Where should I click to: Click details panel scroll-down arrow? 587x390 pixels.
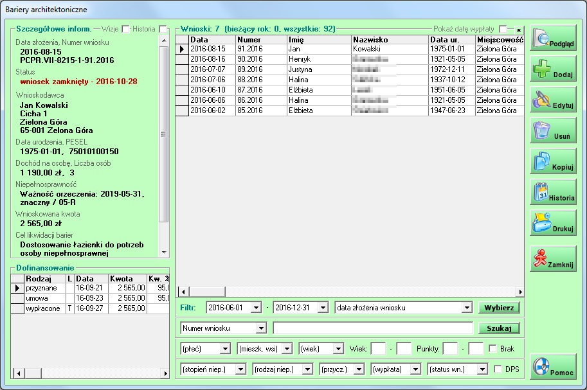pyautogui.click(x=163, y=253)
